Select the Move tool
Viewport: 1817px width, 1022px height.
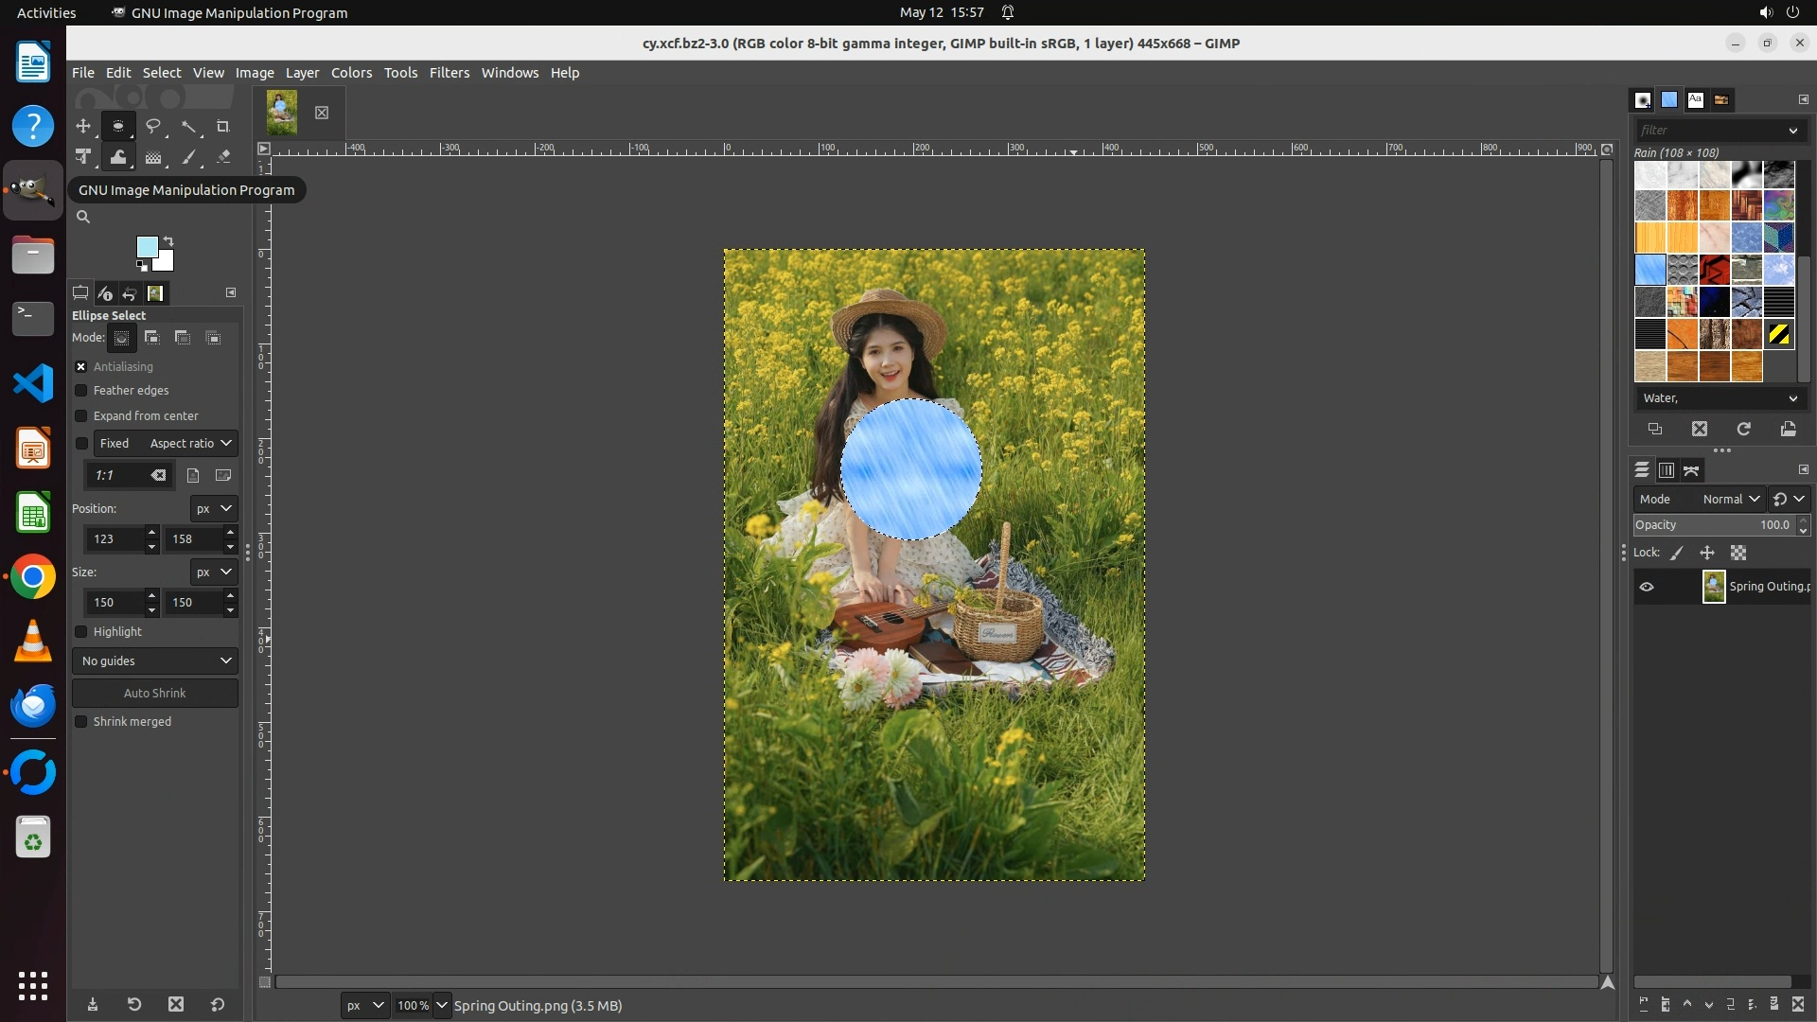[83, 126]
